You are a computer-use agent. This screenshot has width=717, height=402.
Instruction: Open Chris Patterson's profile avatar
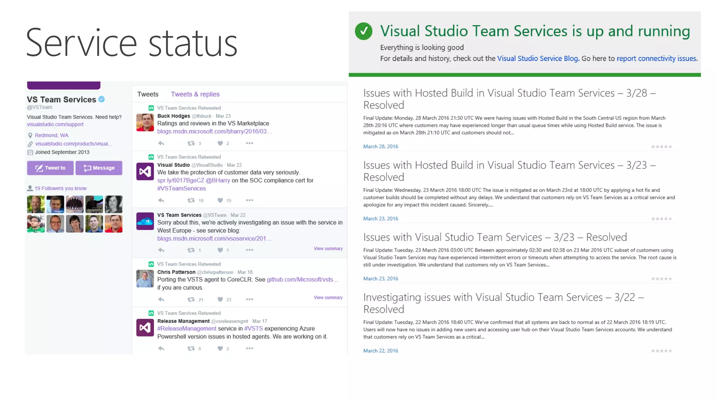point(145,279)
